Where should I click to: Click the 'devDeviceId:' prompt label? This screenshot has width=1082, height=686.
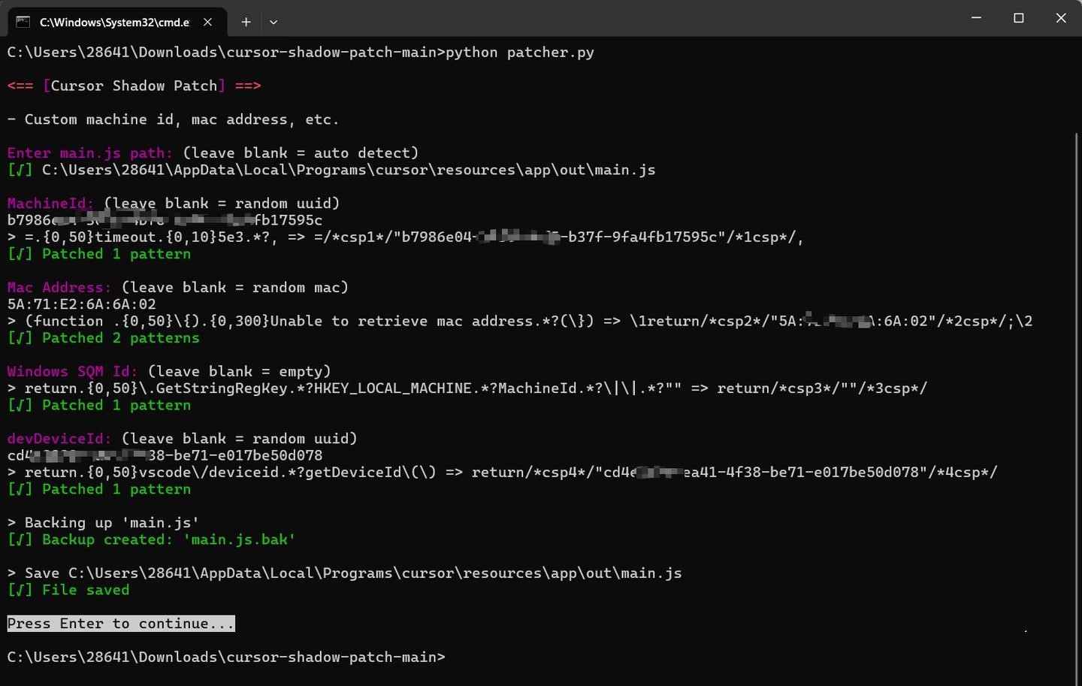59,439
